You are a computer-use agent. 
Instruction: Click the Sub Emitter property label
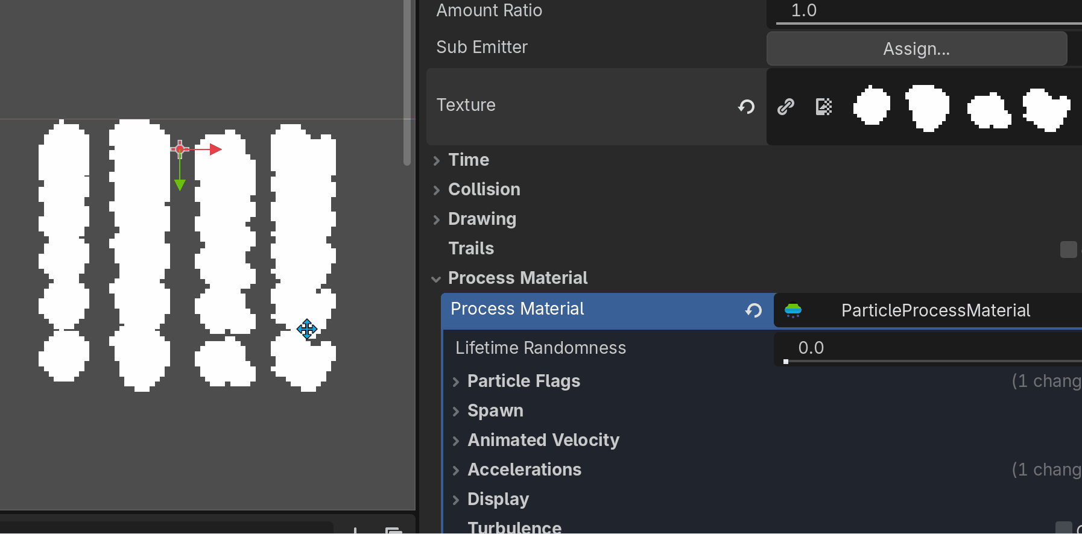[482, 47]
